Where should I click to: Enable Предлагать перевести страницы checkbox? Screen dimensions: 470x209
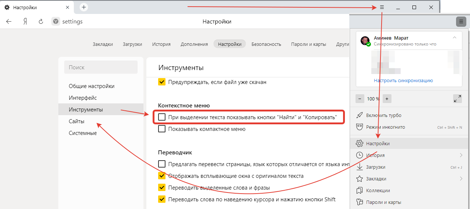coord(162,164)
